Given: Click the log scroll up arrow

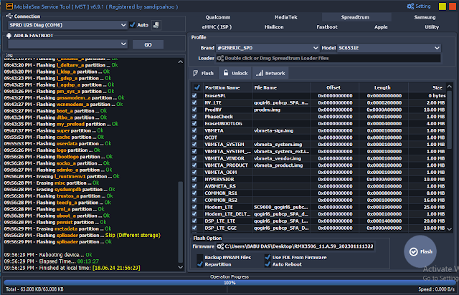Looking at the screenshot, I should [181, 62].
